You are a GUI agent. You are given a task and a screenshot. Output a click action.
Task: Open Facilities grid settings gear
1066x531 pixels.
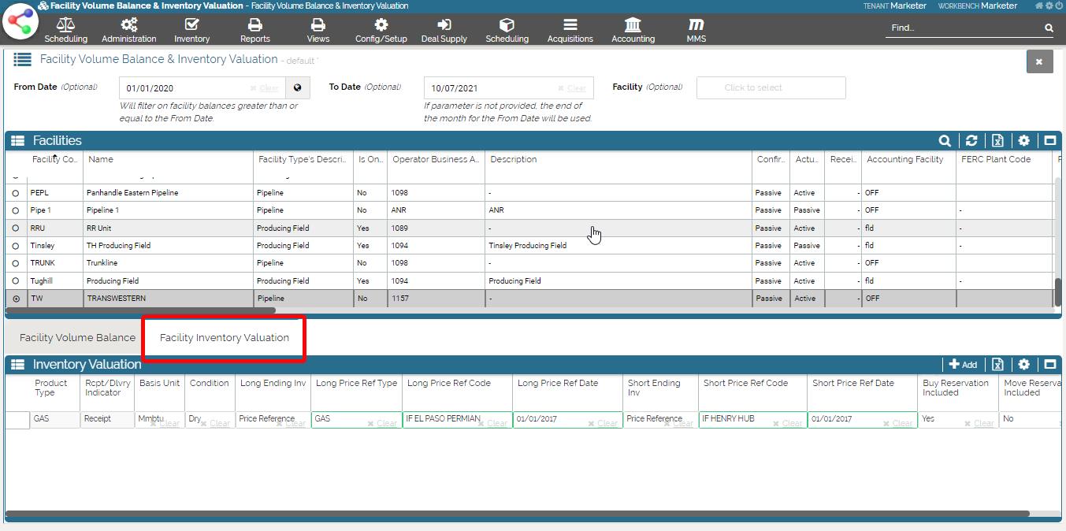click(1023, 141)
